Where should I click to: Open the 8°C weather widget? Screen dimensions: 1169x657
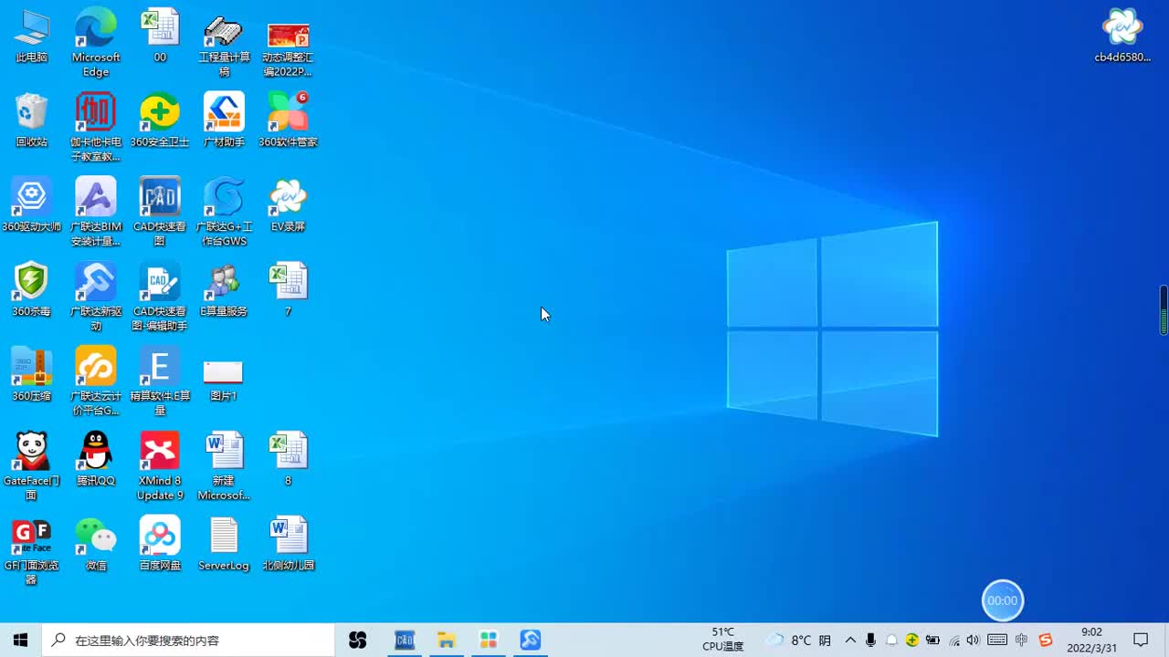point(798,640)
